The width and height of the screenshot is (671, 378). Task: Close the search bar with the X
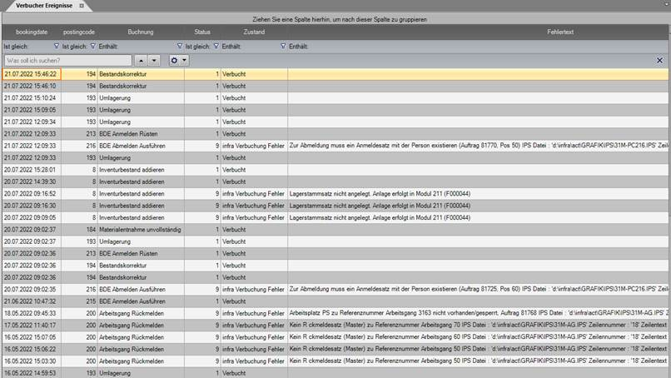click(x=659, y=61)
